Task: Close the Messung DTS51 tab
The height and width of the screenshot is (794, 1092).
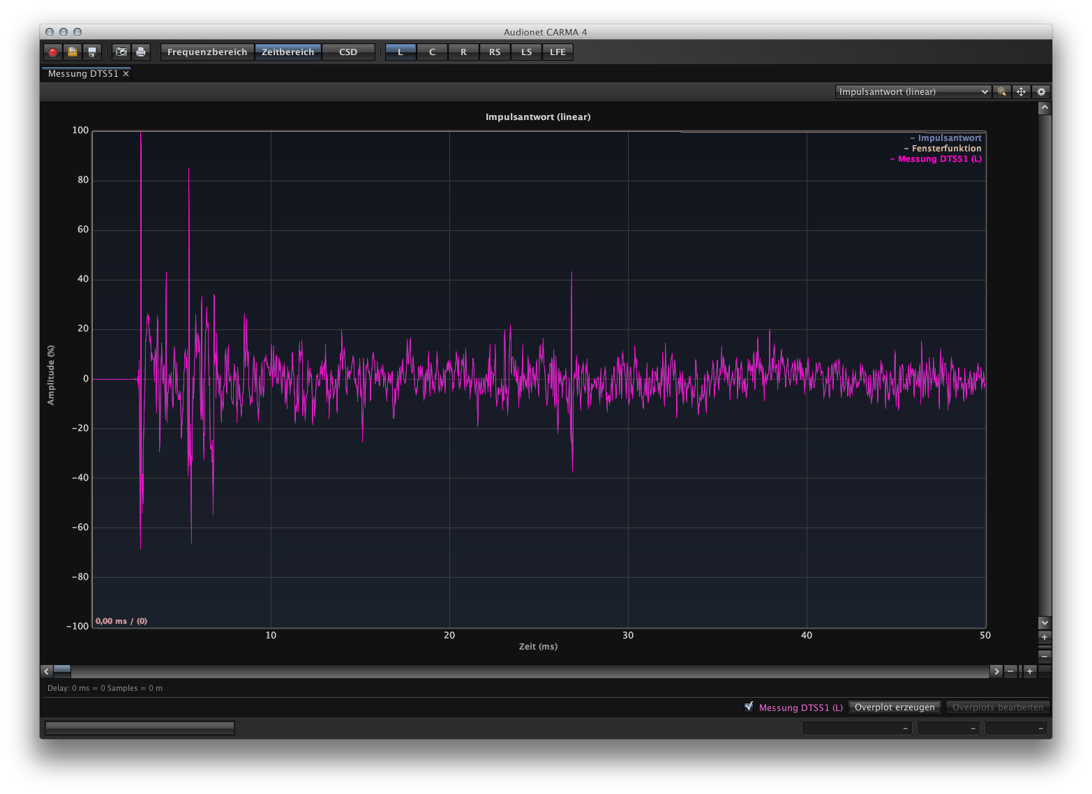Action: coord(126,74)
